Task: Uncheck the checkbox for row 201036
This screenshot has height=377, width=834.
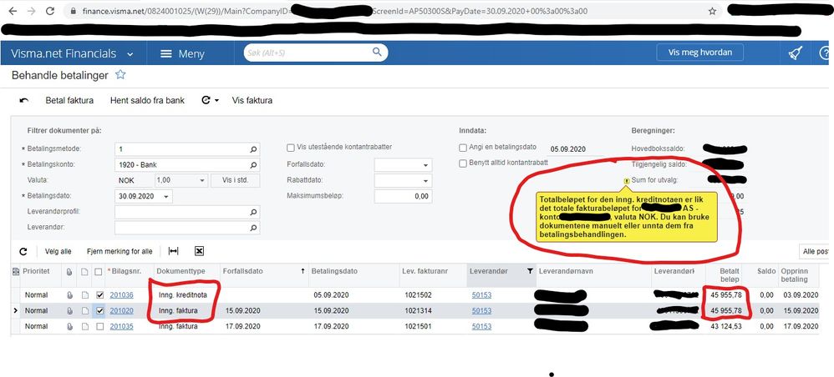Action: click(x=99, y=294)
